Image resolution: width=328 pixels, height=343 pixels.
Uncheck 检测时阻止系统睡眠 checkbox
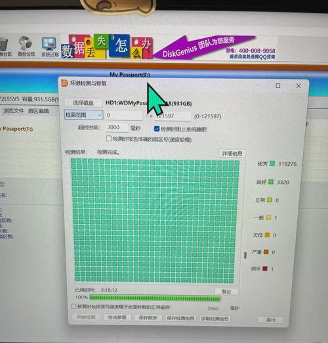click(x=157, y=129)
